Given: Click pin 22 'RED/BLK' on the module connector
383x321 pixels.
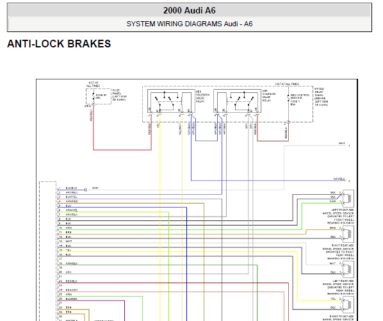Looking at the screenshot, I should point(72,281).
